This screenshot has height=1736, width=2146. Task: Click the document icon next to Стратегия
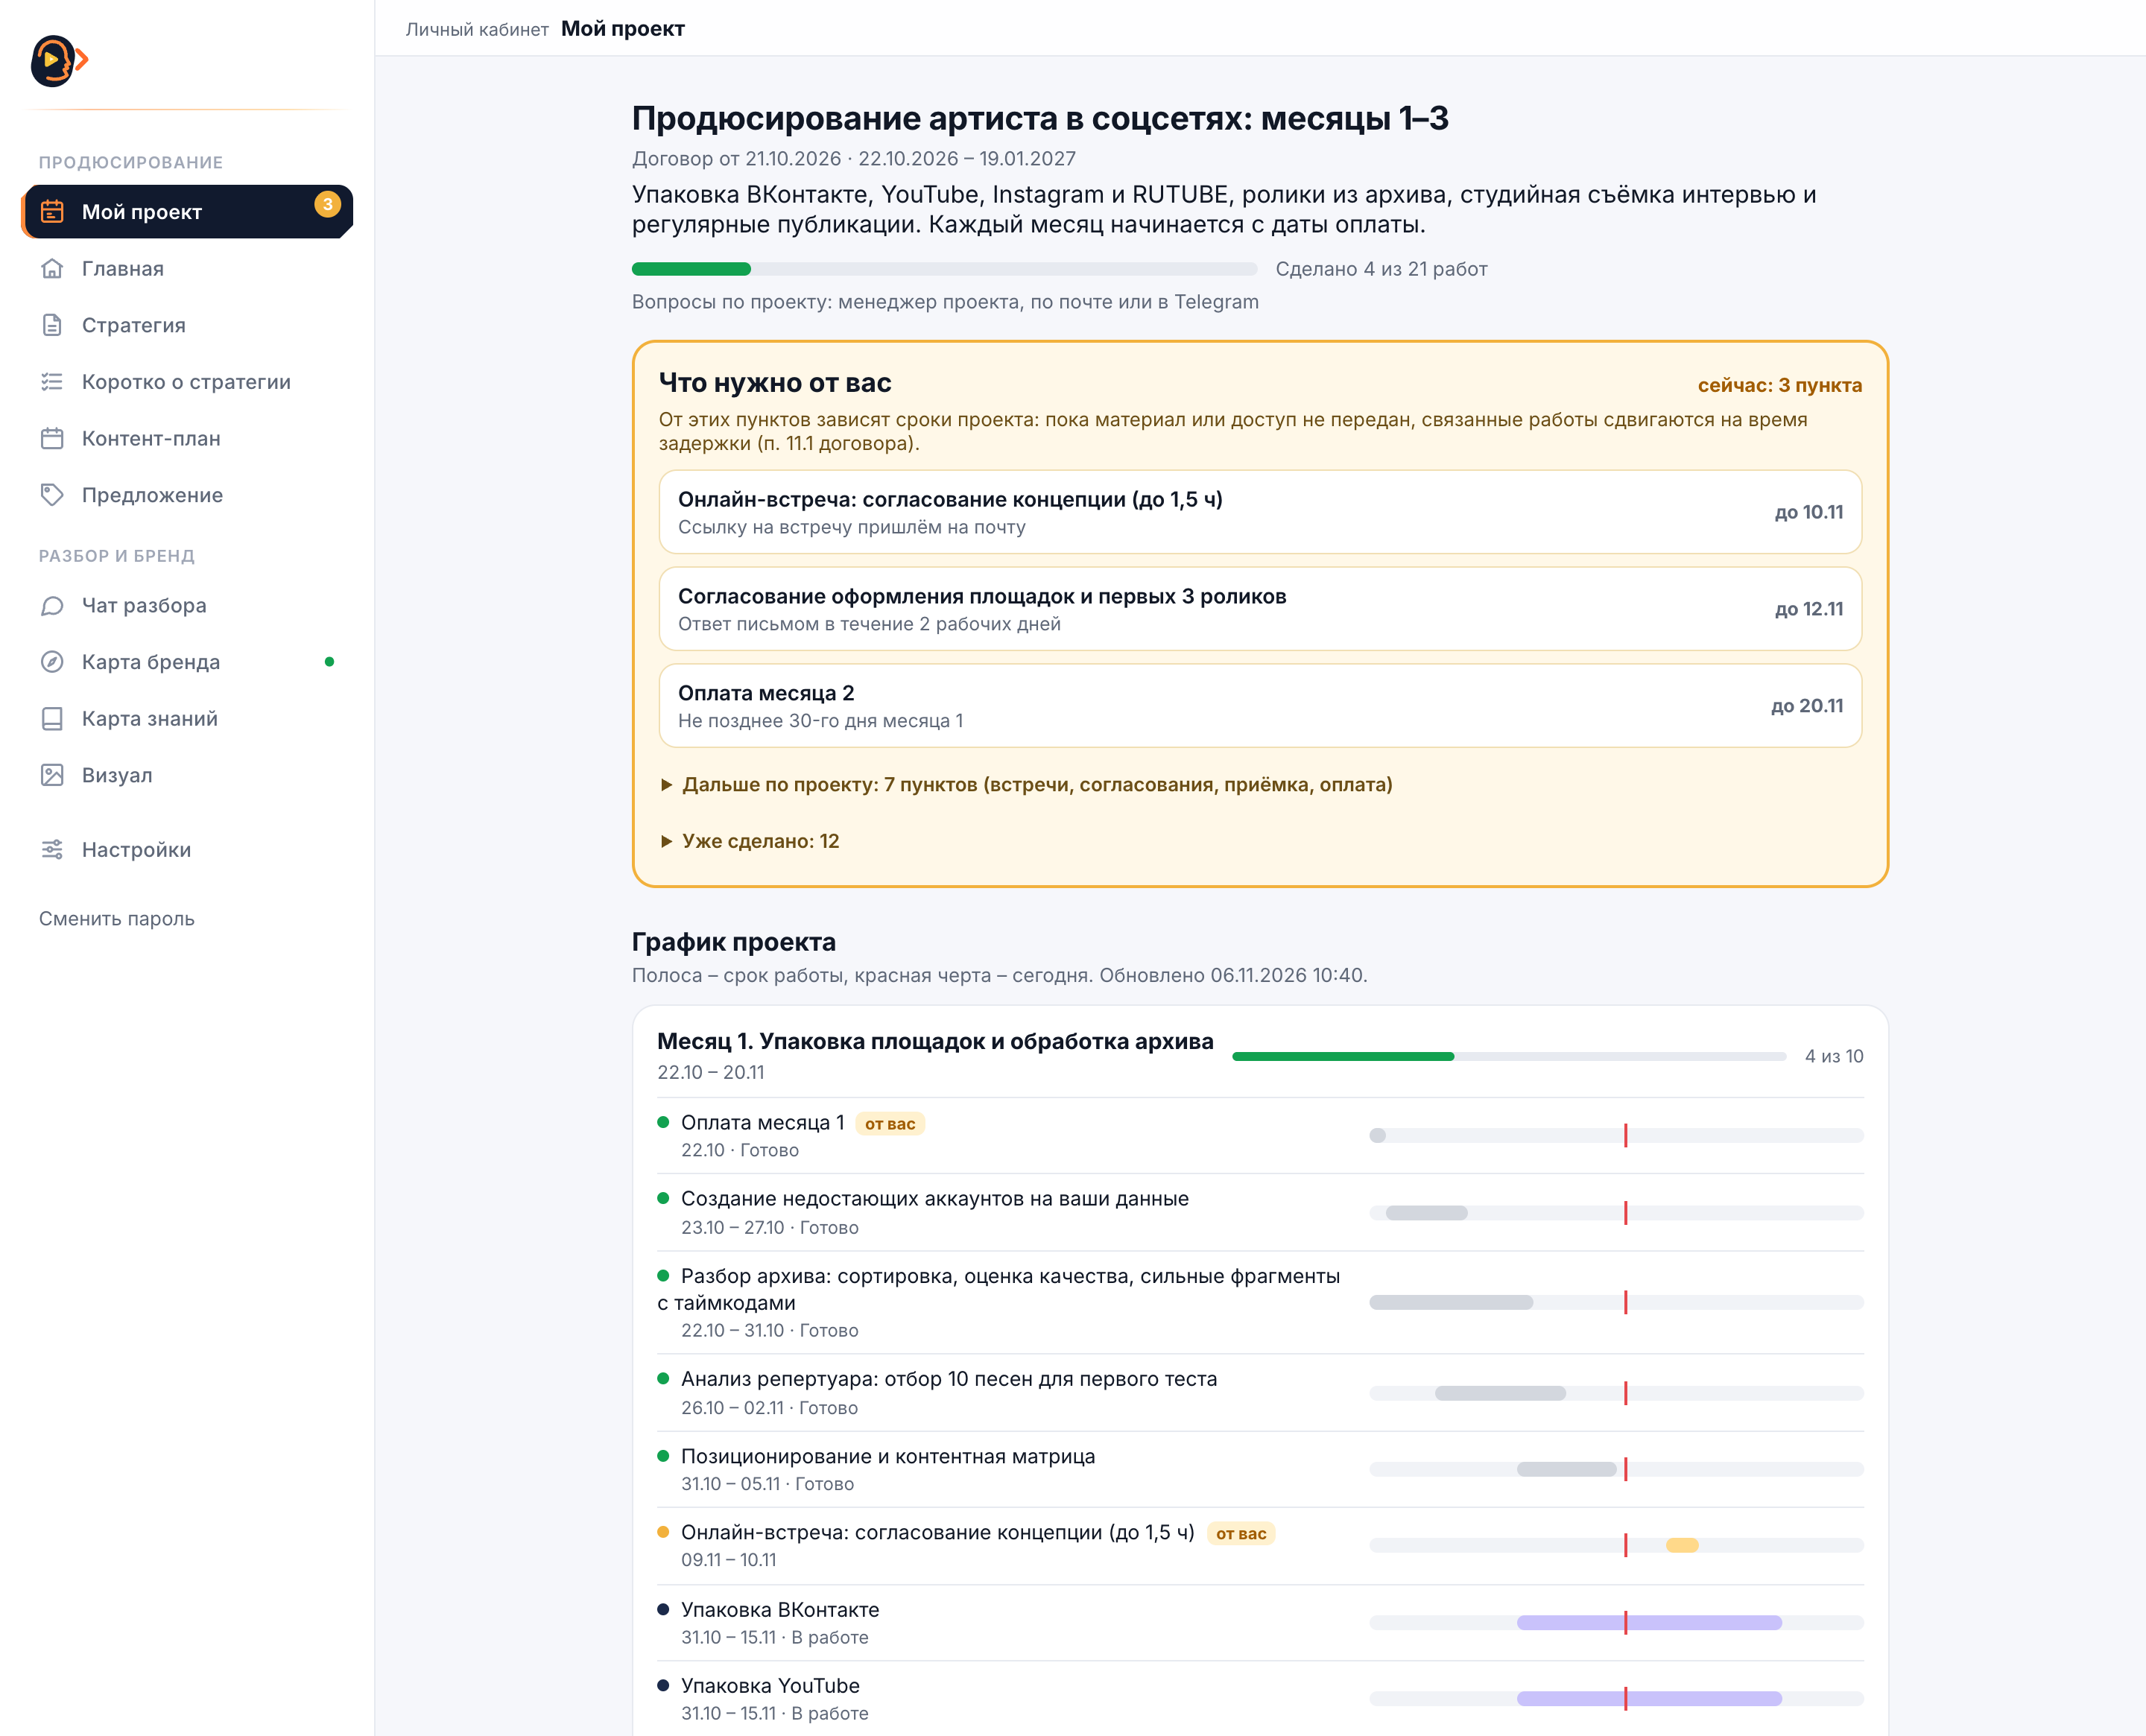(x=52, y=325)
